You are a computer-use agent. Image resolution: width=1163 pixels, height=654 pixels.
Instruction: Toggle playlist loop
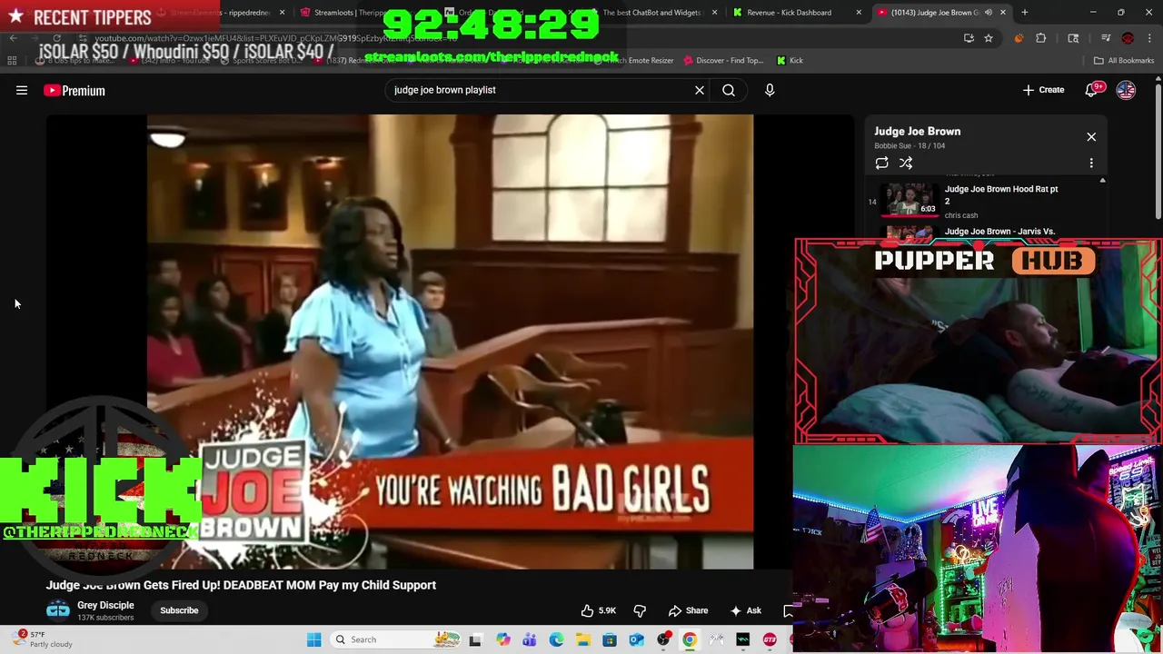click(x=881, y=163)
